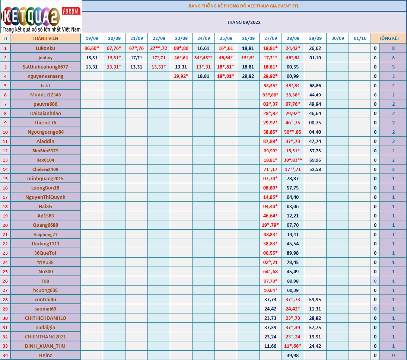Image resolution: width=407 pixels, height=360 pixels.
Task: Select the THÀNH VIÊN column header
Action: pyautogui.click(x=45, y=38)
